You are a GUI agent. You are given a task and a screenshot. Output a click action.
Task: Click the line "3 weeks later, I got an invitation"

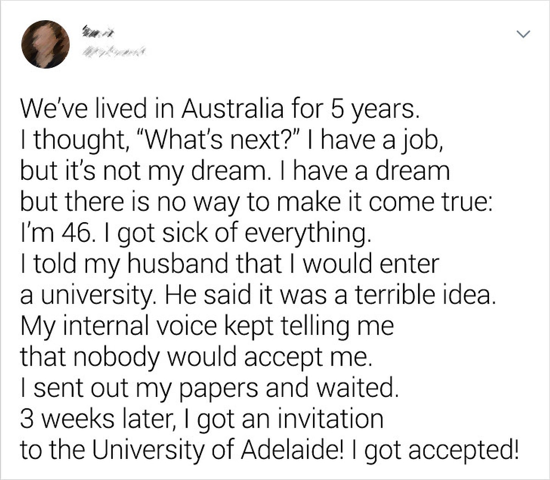pyautogui.click(x=202, y=419)
